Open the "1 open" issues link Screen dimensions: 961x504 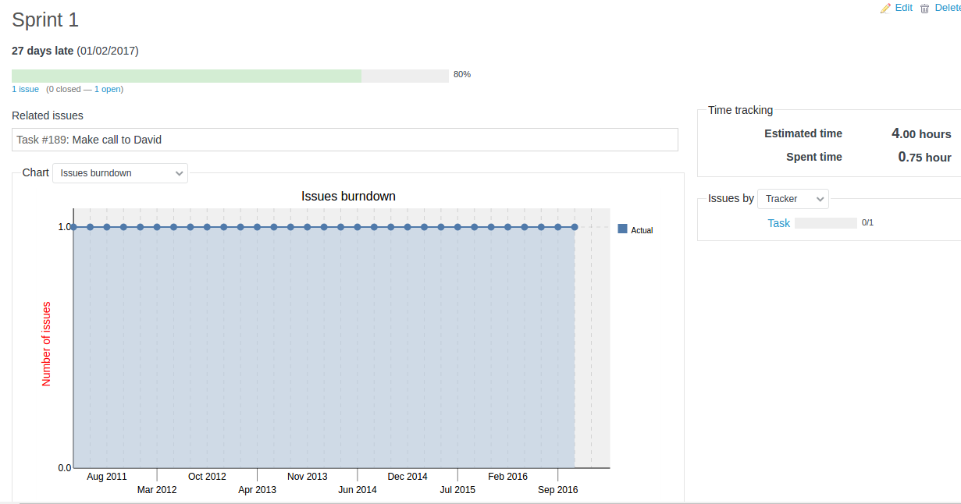point(108,89)
